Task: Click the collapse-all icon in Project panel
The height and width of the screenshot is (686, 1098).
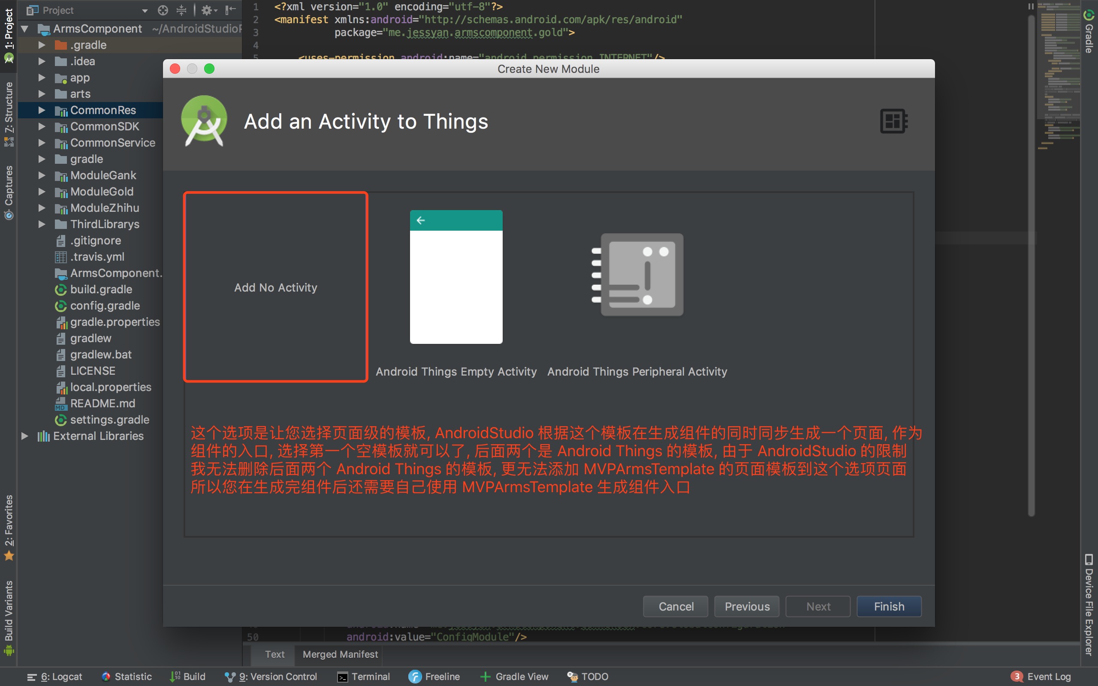Action: 181,10
